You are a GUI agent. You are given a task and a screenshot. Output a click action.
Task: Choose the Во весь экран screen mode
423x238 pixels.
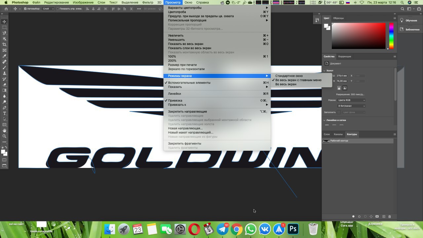[301, 84]
